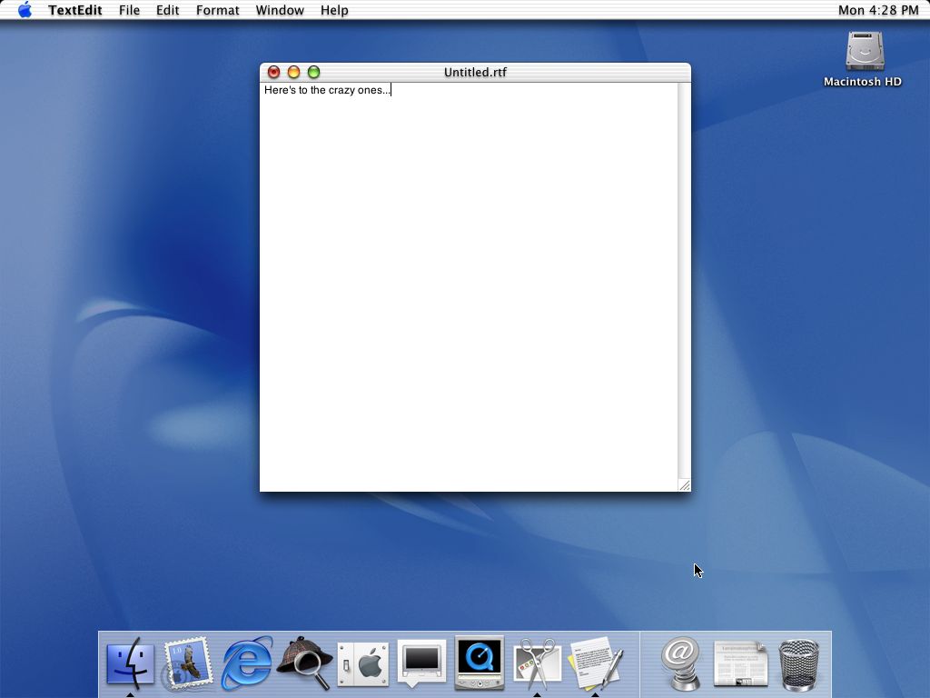Open the newspaper document in Dock

pyautogui.click(x=740, y=663)
